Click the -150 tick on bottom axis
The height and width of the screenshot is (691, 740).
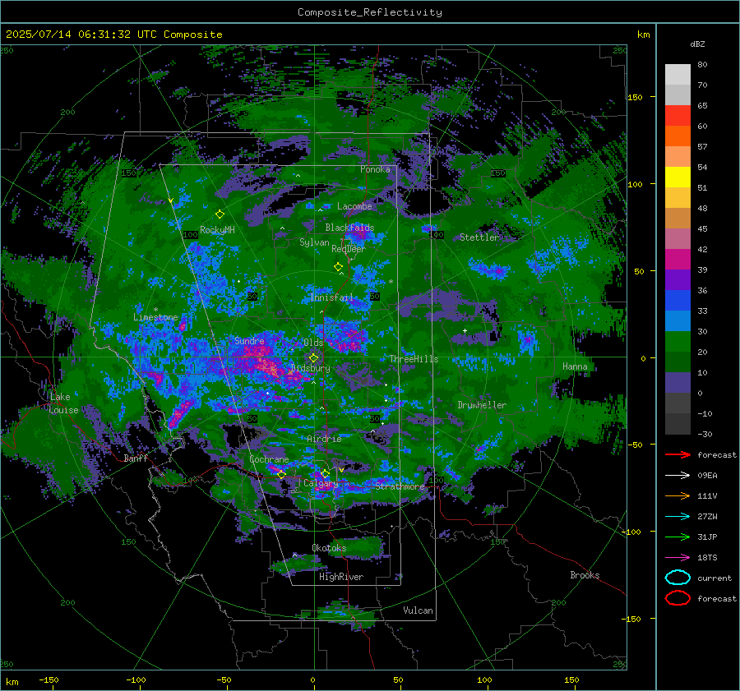pyautogui.click(x=49, y=679)
